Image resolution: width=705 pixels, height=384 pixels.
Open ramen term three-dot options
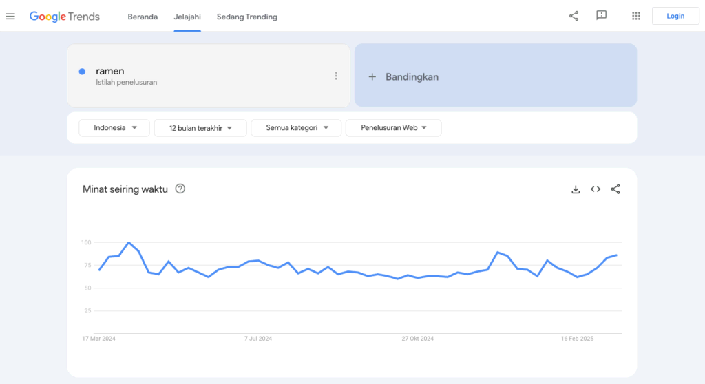coord(336,76)
